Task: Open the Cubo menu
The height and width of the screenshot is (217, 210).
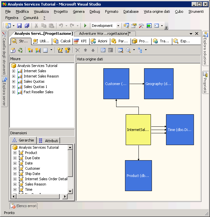Action: [x=179, y=11]
